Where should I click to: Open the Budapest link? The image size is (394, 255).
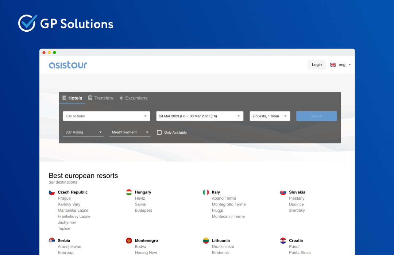[143, 210]
